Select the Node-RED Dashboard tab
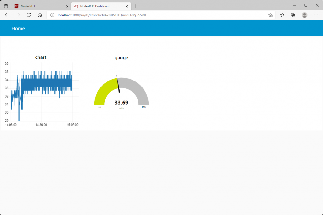 tap(101, 6)
